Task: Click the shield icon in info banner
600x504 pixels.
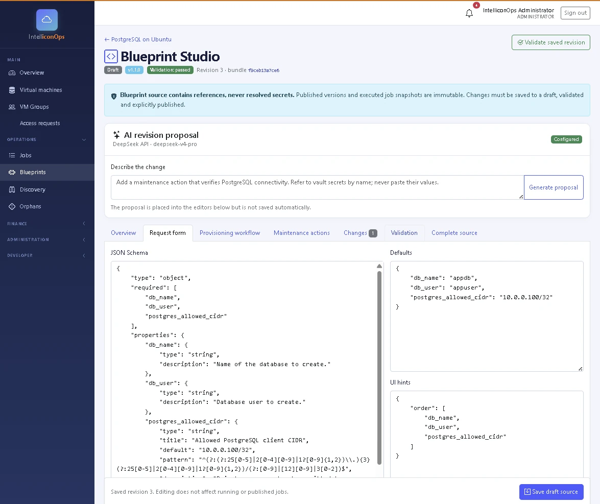Action: (x=114, y=96)
